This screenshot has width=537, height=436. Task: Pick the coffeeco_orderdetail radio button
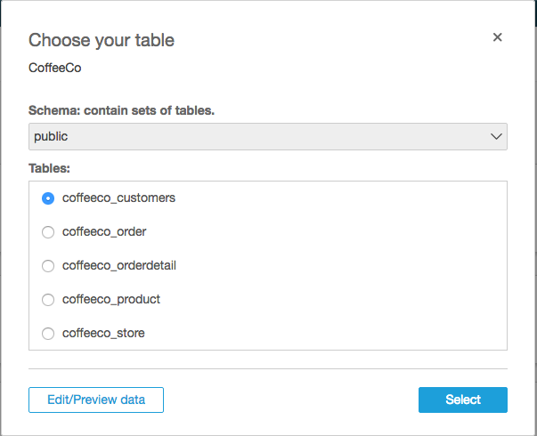(48, 266)
